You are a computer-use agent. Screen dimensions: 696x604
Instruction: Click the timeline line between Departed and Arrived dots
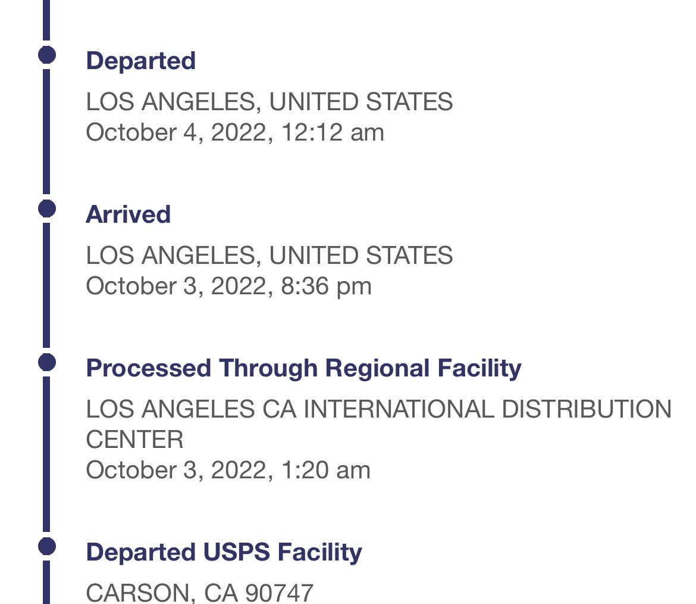pos(46,131)
